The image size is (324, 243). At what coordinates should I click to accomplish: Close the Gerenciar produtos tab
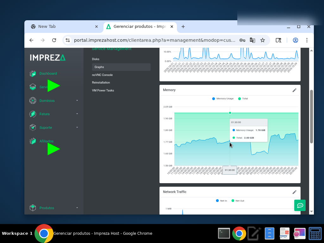(x=172, y=27)
